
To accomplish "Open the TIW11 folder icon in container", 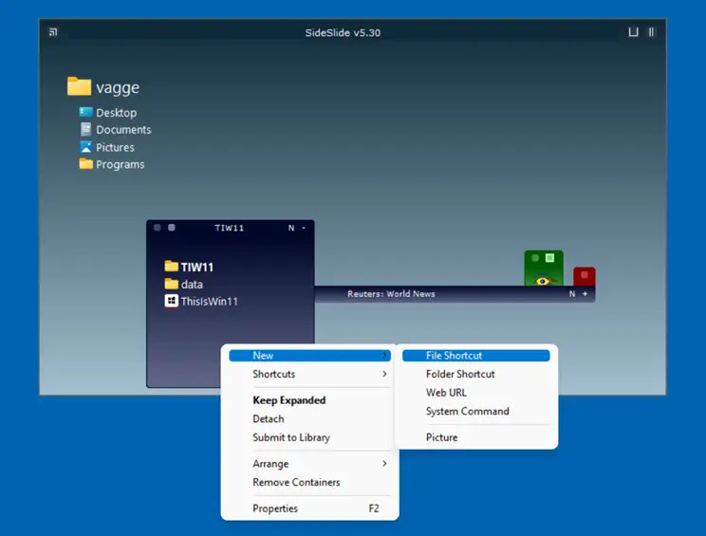I will [171, 267].
